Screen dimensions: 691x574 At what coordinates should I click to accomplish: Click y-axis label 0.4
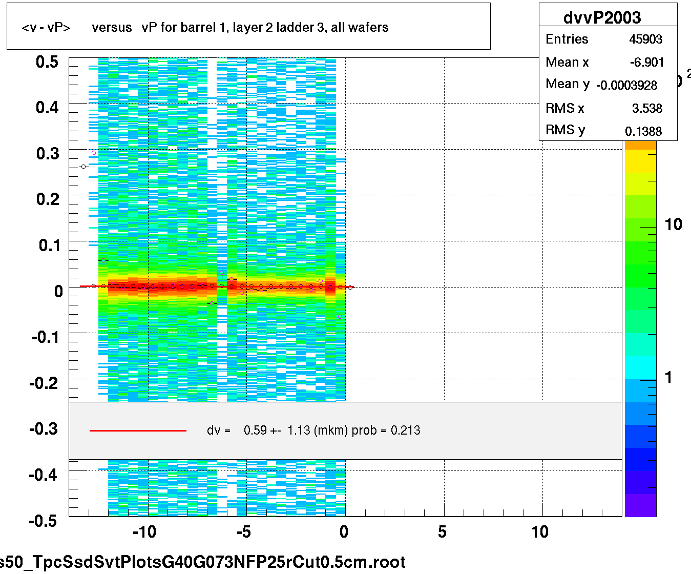coord(47,108)
